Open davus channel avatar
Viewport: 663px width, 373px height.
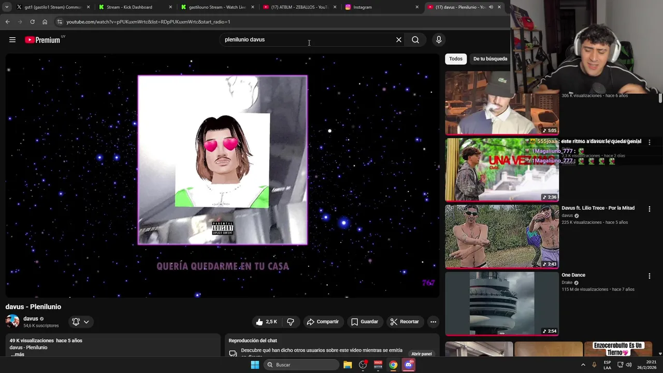(x=12, y=321)
